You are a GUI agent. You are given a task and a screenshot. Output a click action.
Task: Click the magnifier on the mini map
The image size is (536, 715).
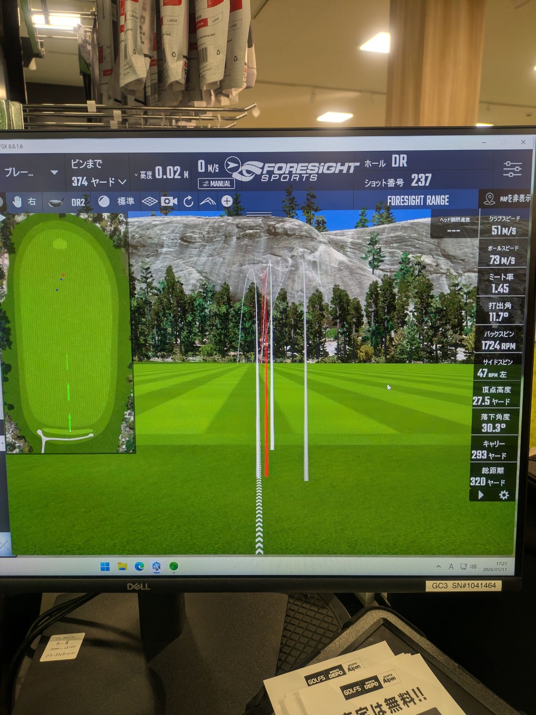click(x=122, y=217)
